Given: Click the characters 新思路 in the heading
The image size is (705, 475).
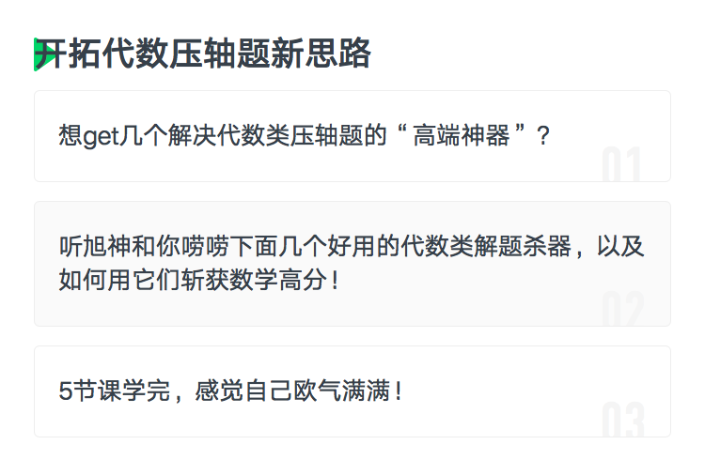Looking at the screenshot, I should 321,54.
